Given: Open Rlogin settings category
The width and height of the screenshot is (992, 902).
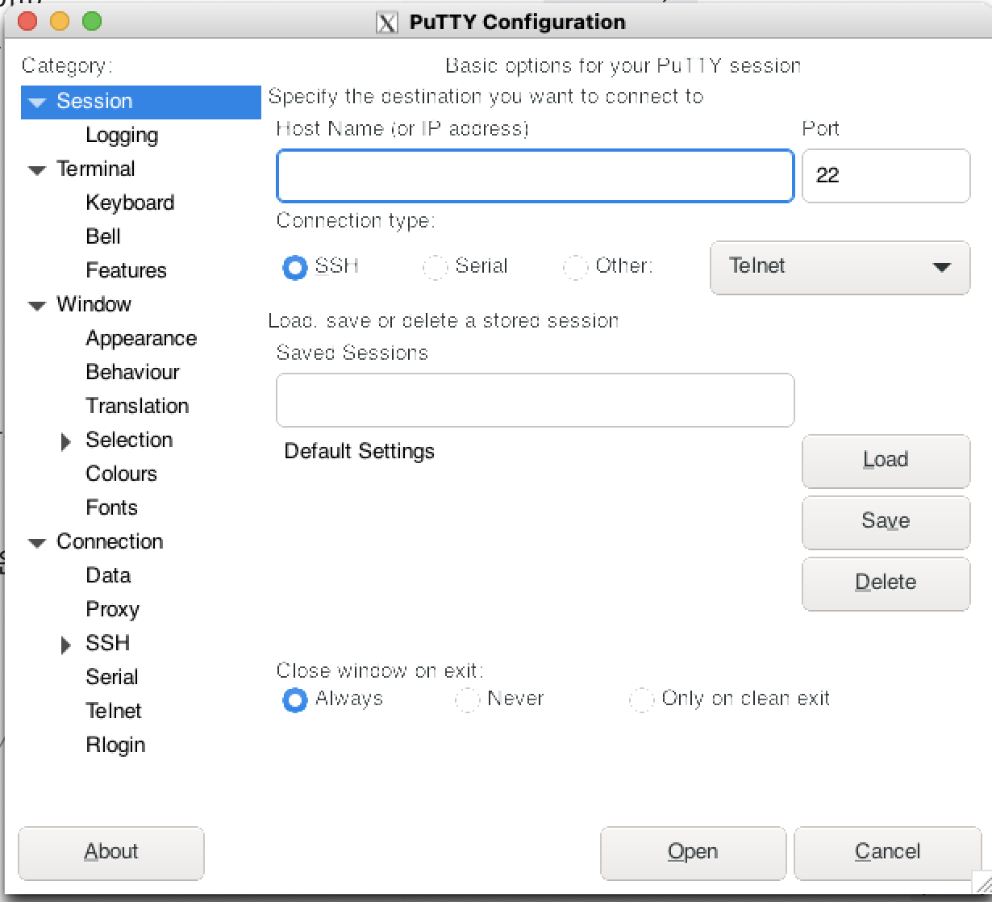Looking at the screenshot, I should [115, 745].
